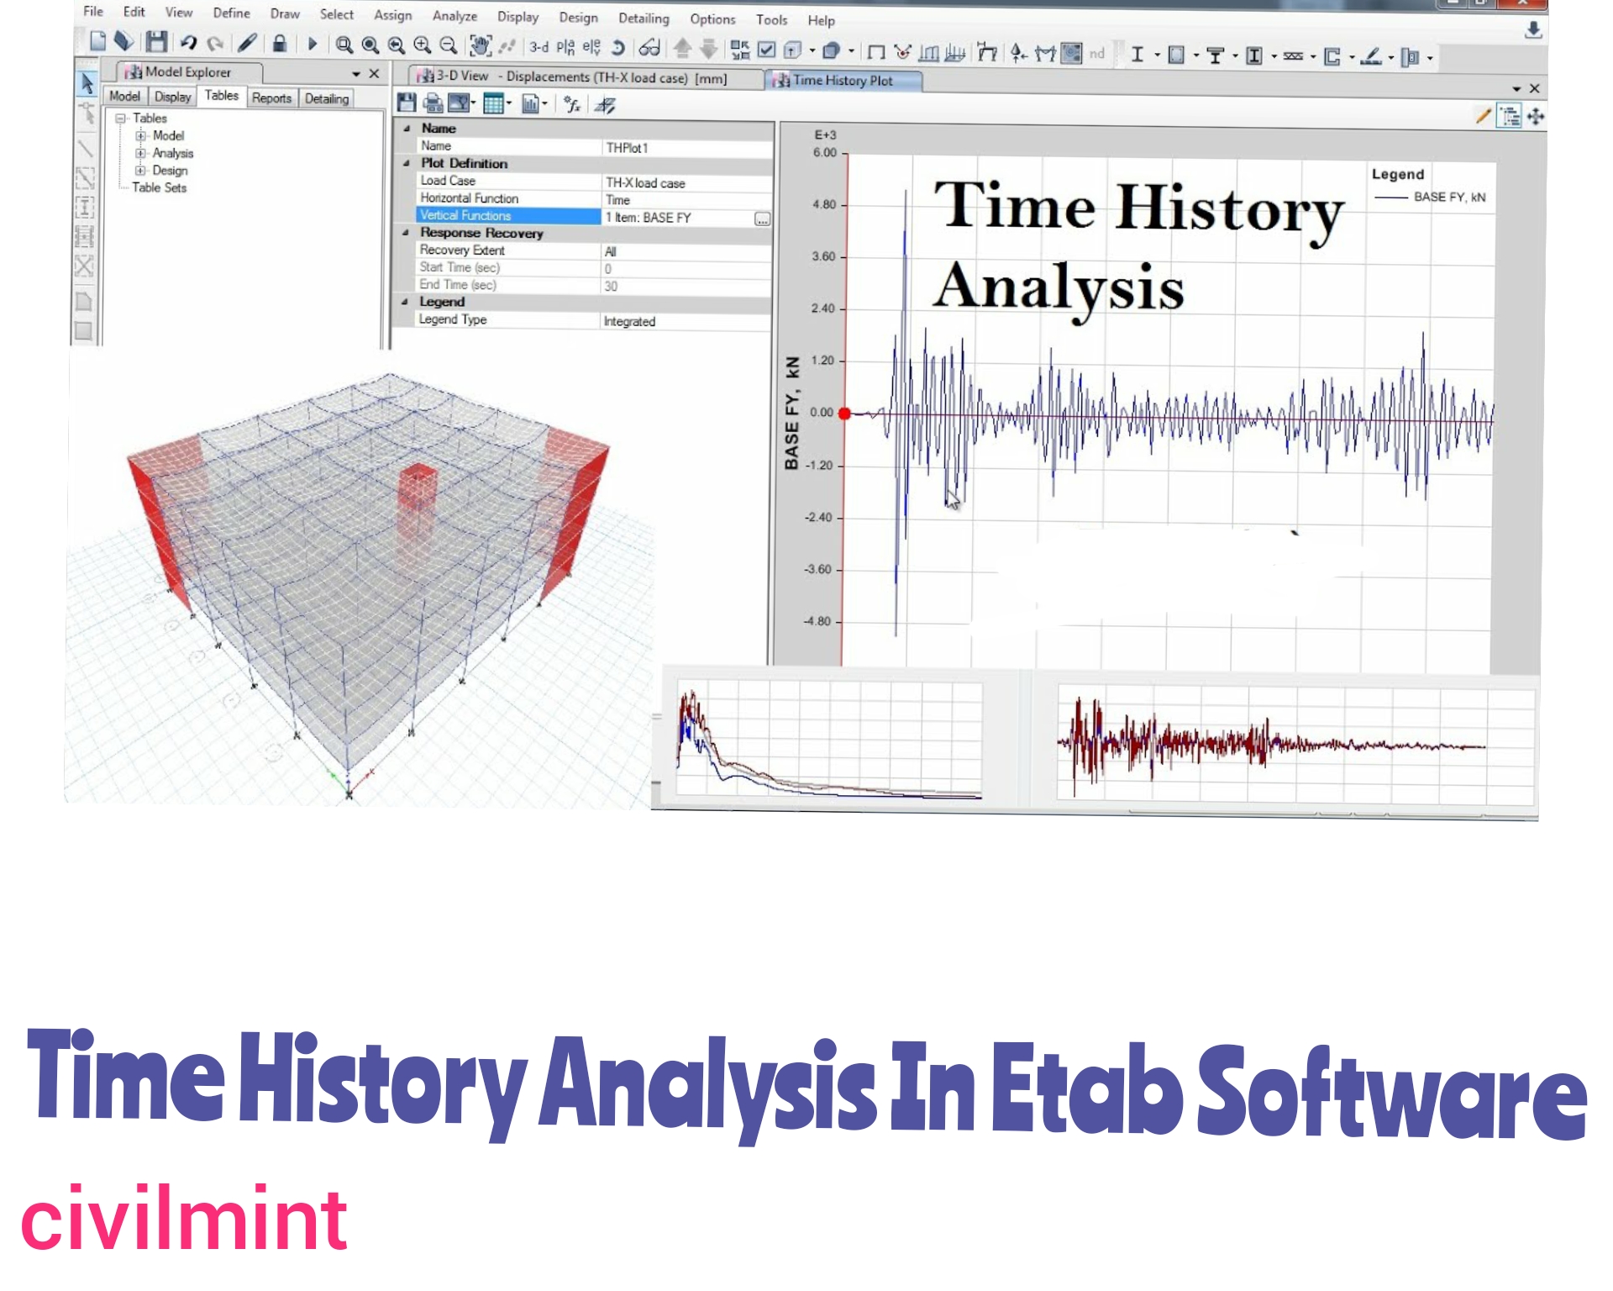Click the Run Analysis play icon

pyautogui.click(x=312, y=44)
